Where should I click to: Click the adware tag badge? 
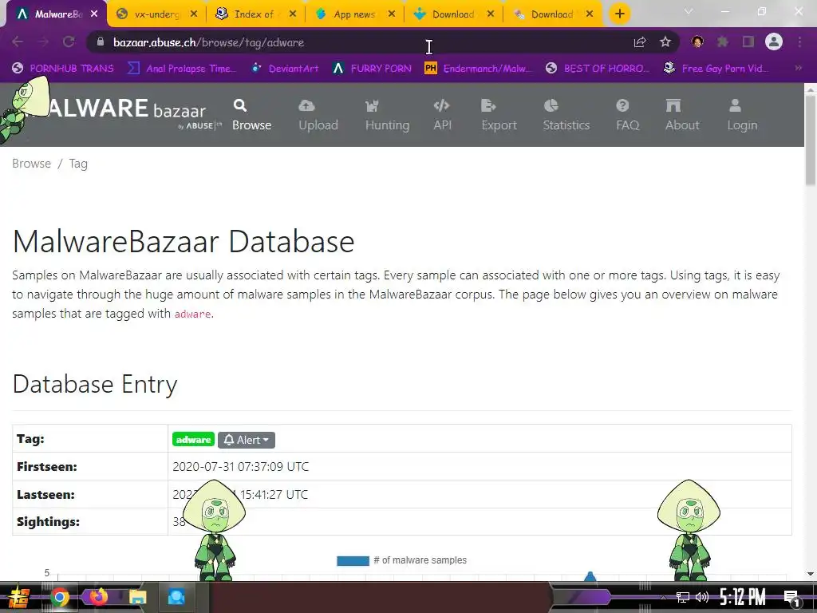[193, 440]
